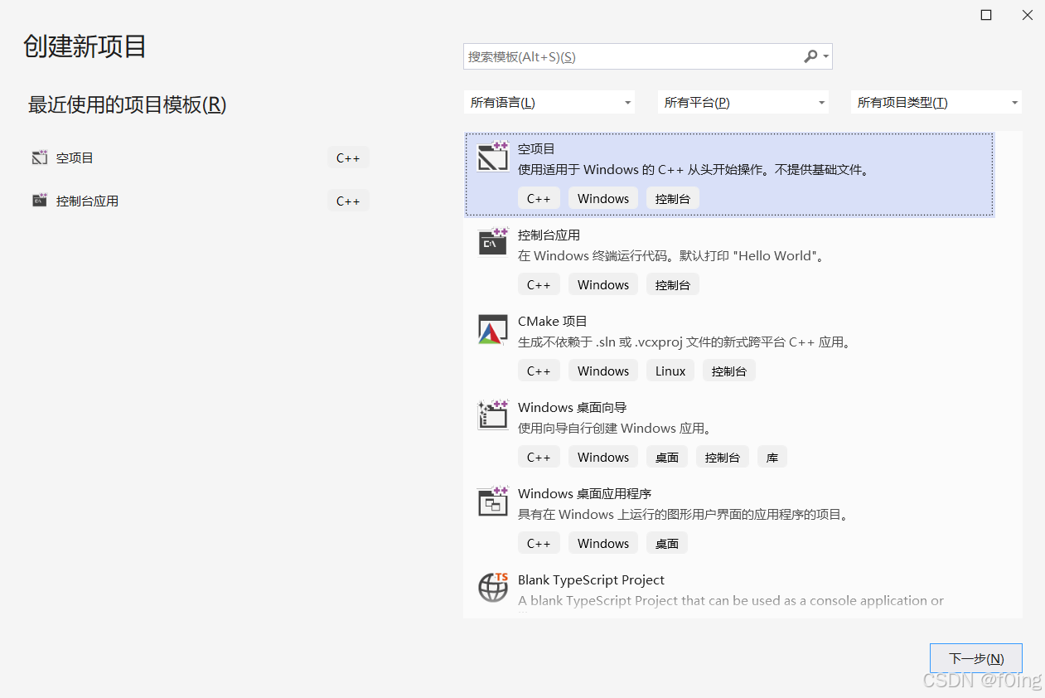Click the CMake 项目 triangle icon
The image size is (1045, 698).
pos(492,329)
